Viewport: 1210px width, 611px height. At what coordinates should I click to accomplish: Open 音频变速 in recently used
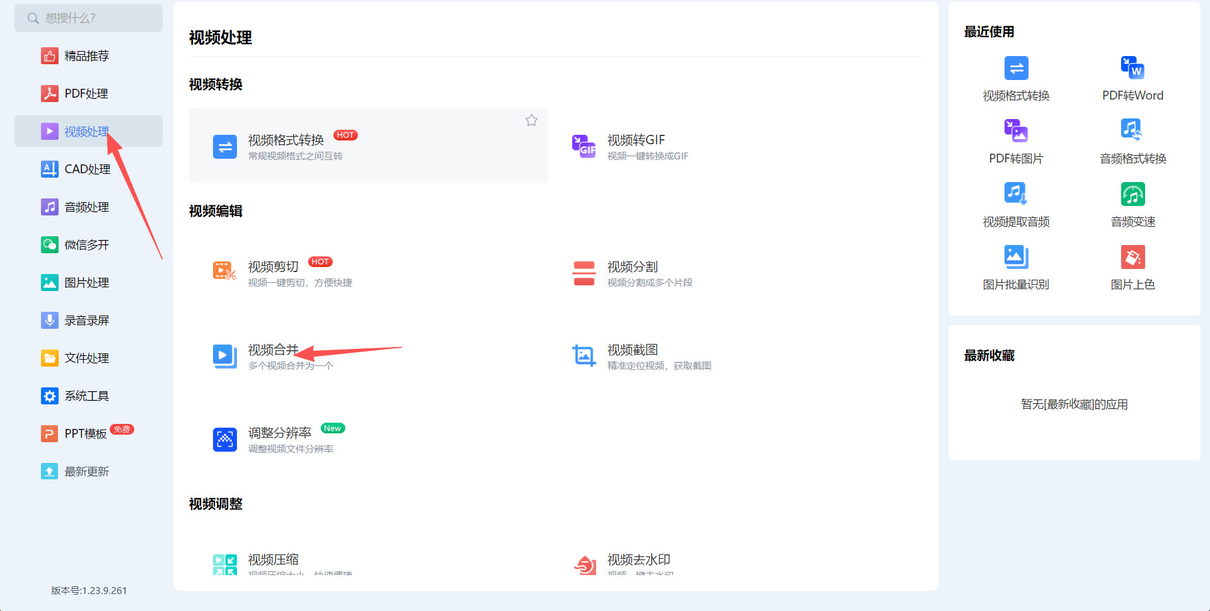(x=1132, y=205)
